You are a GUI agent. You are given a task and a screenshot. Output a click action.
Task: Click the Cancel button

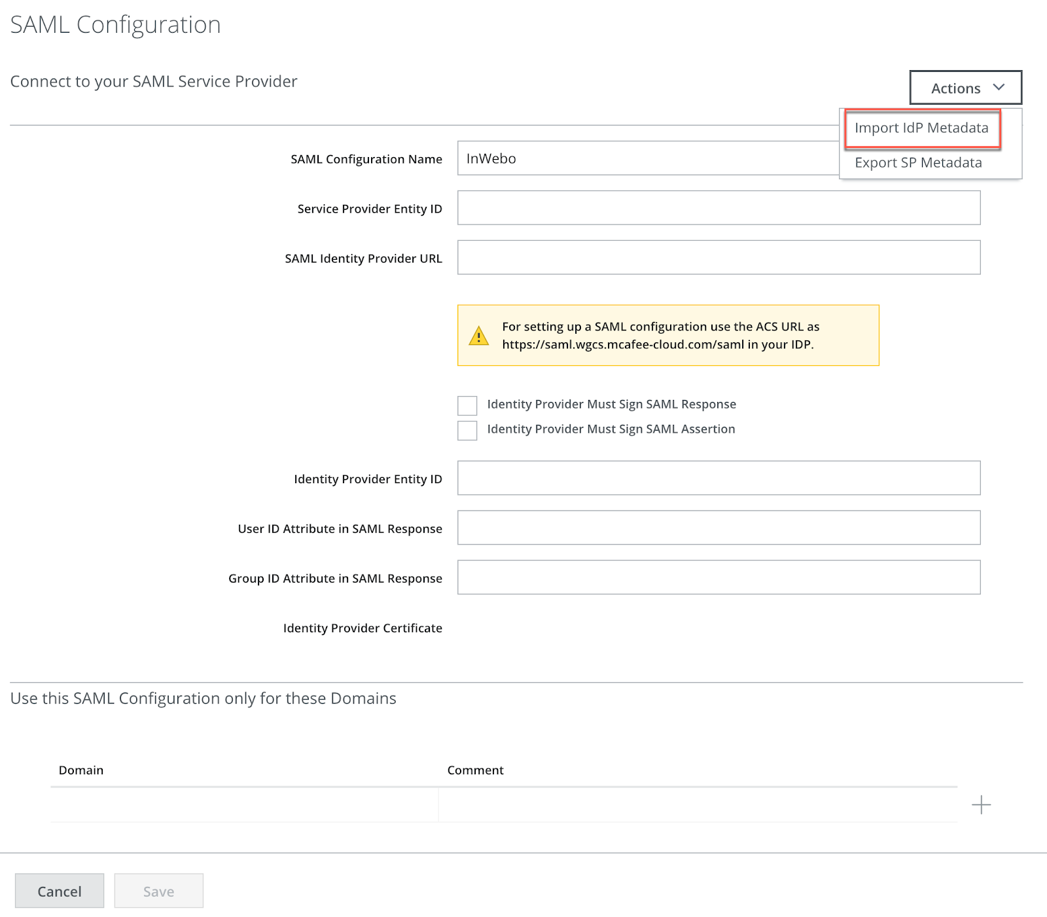[x=59, y=891]
